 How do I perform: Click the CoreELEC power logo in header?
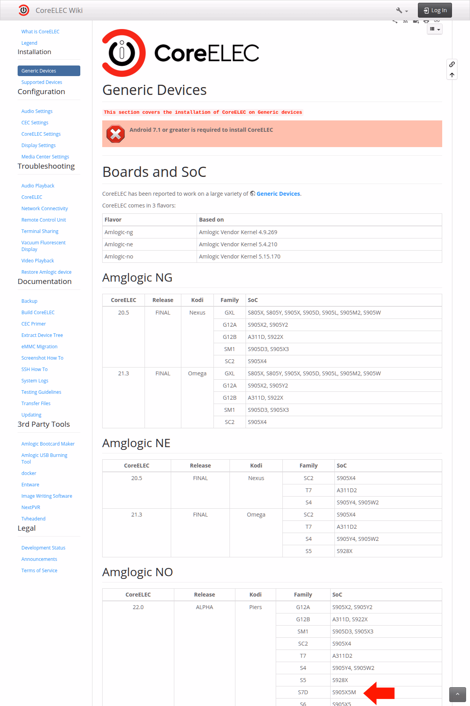pyautogui.click(x=24, y=10)
